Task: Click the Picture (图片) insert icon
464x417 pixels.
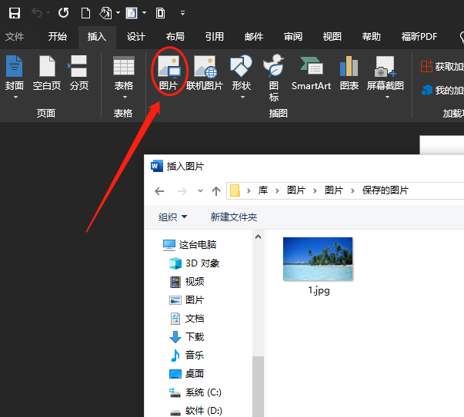Action: [168, 72]
